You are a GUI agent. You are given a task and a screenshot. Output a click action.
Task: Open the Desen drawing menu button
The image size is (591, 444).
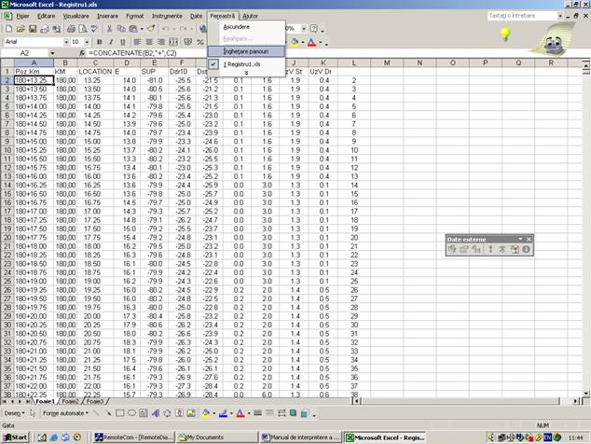(x=13, y=412)
